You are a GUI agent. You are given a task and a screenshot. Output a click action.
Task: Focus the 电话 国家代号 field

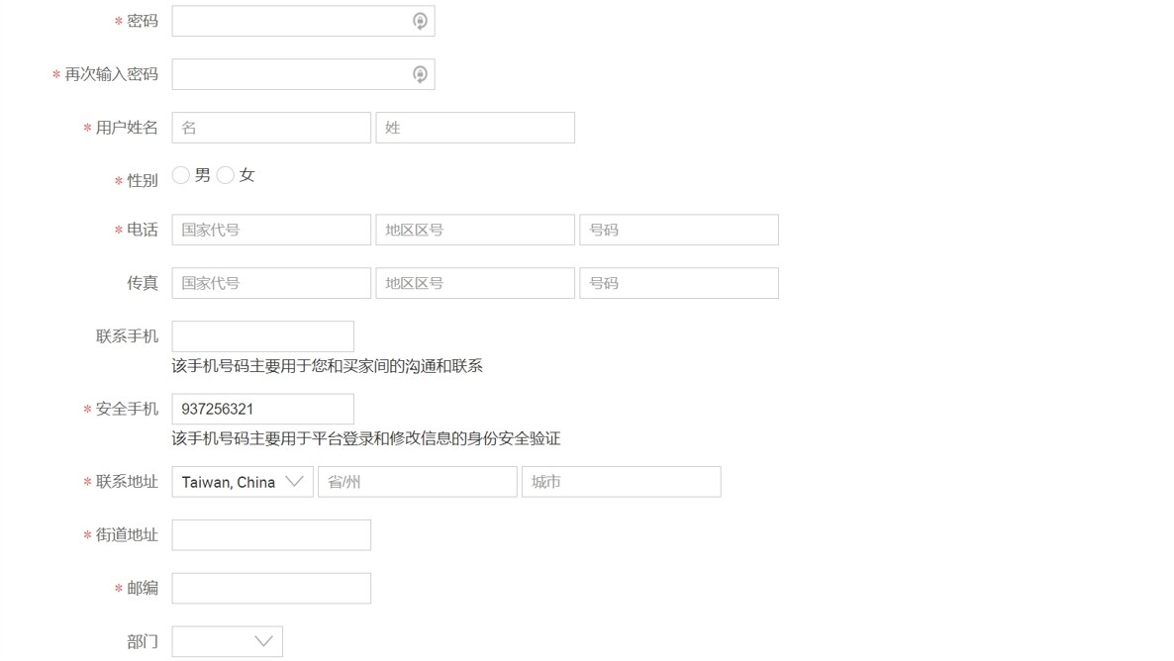[x=271, y=230]
